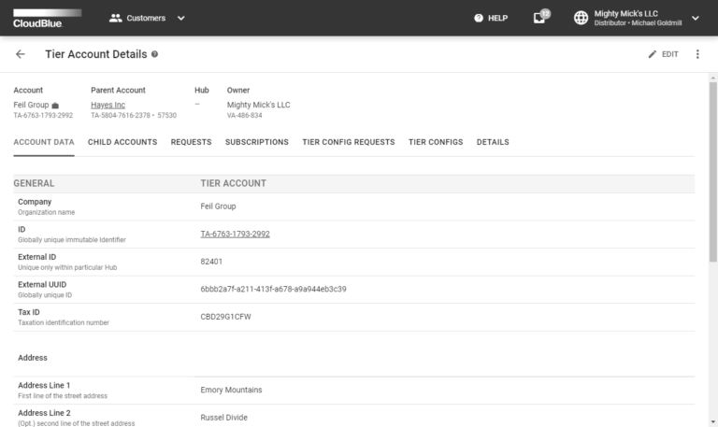Click the Company value Feil Group
Image resolution: width=718 pixels, height=427 pixels.
218,206
